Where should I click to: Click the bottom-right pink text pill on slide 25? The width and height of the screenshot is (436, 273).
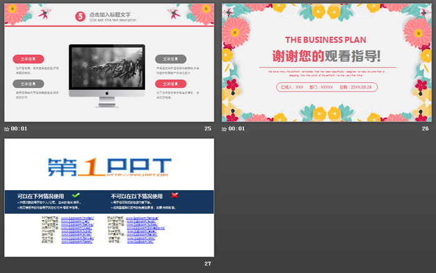click(x=171, y=84)
